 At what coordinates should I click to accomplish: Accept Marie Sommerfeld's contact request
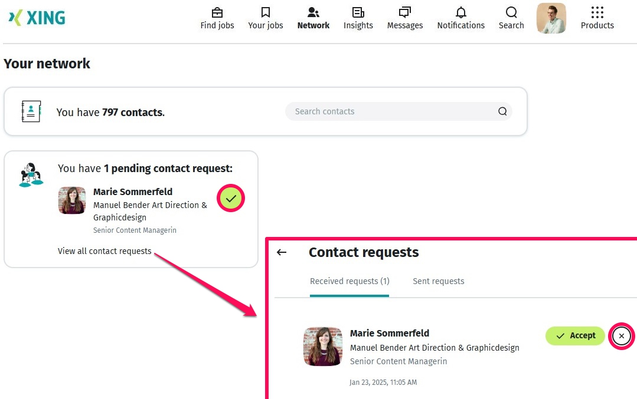pyautogui.click(x=574, y=335)
